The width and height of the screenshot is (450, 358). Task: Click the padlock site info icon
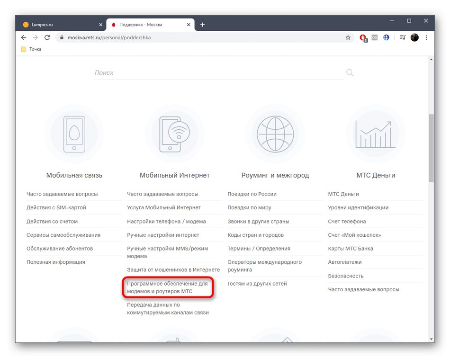point(62,37)
